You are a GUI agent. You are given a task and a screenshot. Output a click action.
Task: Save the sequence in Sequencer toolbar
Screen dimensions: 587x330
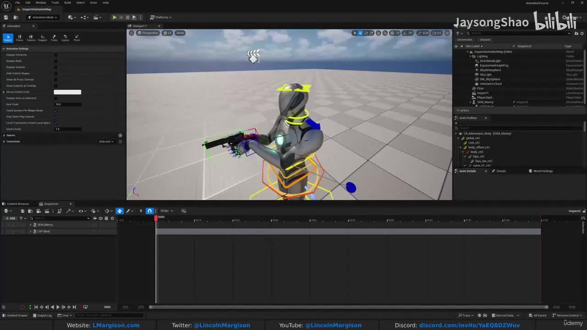[22, 211]
